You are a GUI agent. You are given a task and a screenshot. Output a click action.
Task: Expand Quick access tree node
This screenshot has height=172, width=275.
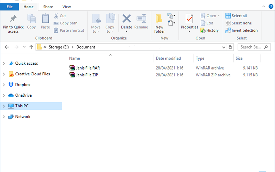tap(4, 64)
